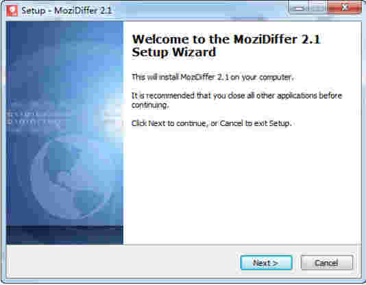Click the This will install MoziDiffer 2.1 sentence

(x=212, y=77)
